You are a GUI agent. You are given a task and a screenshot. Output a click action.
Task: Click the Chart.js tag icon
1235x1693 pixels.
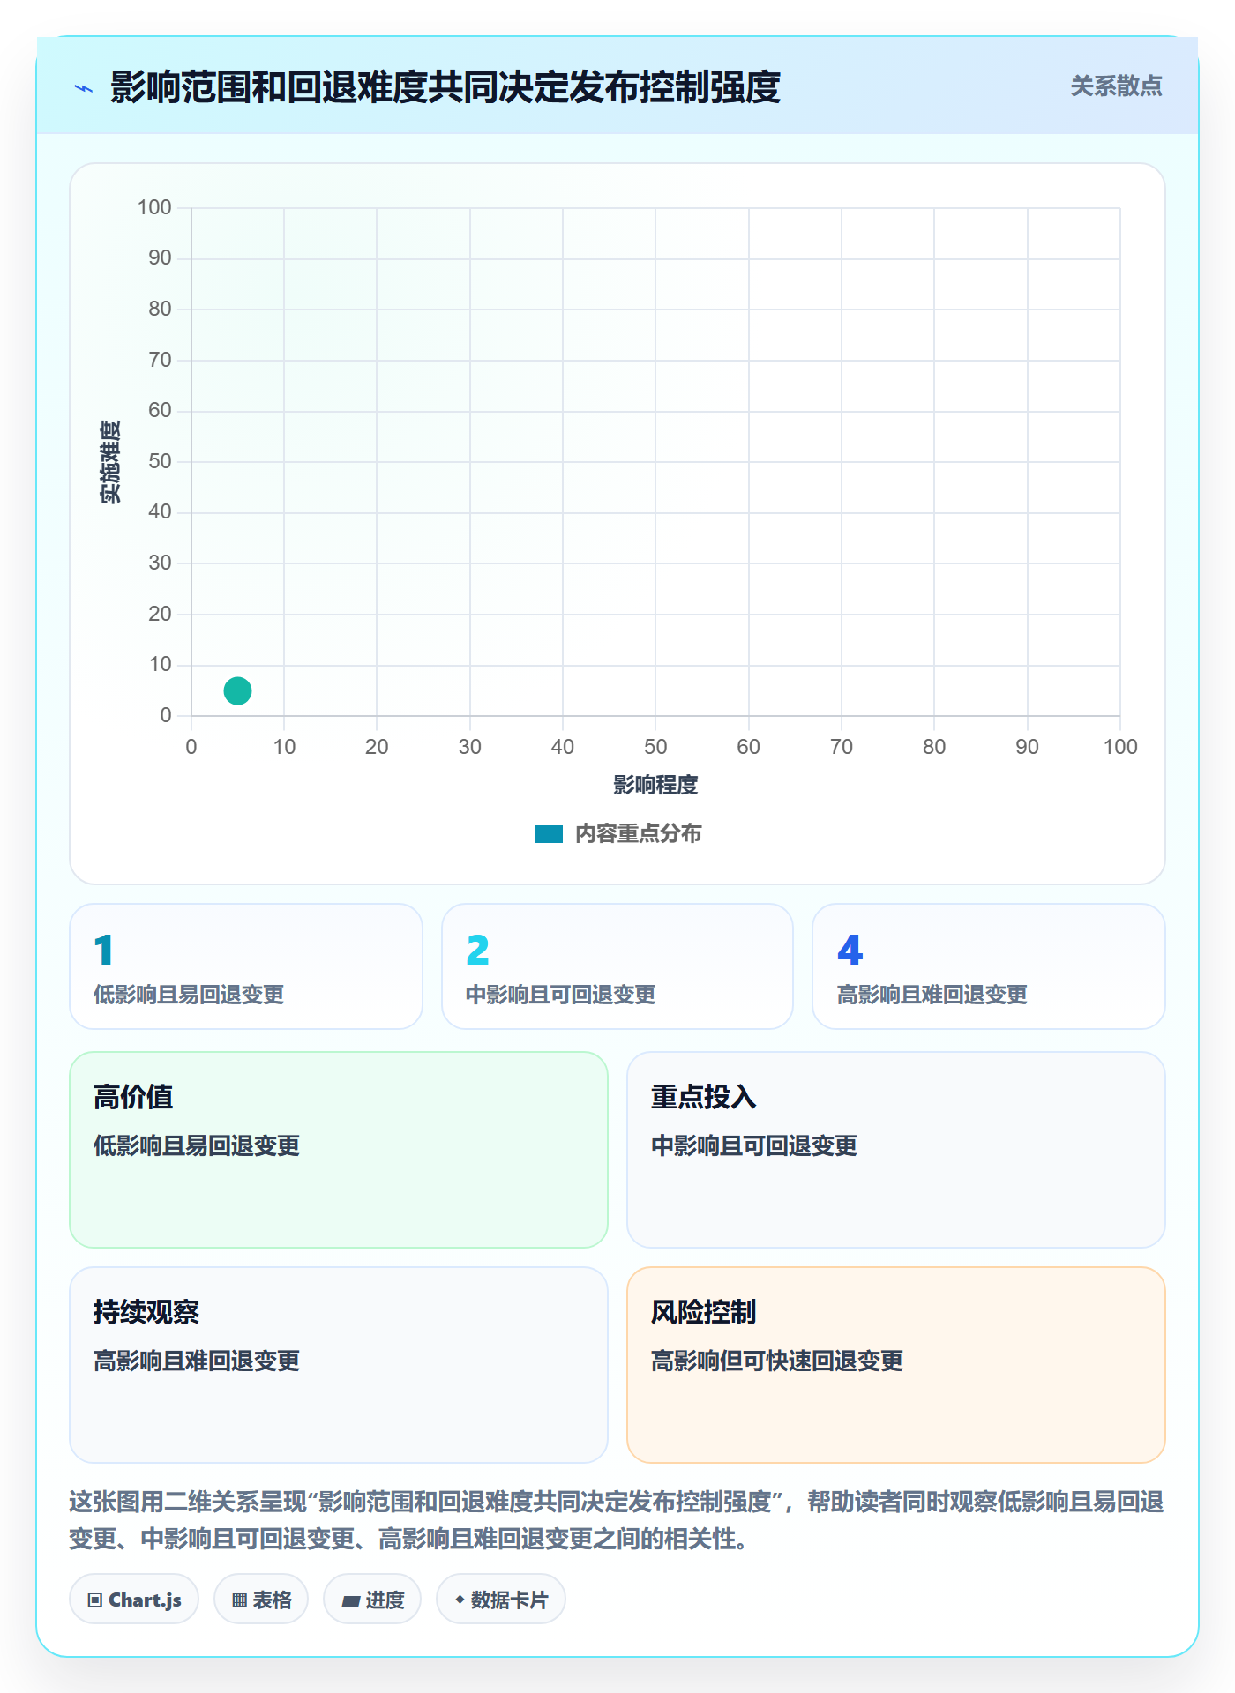[x=95, y=1600]
